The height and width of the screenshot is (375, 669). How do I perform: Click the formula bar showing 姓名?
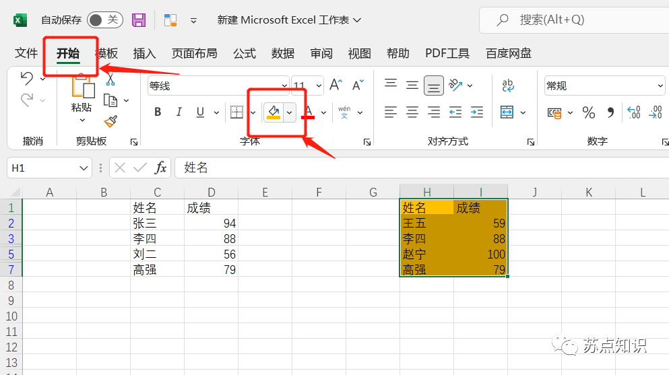pyautogui.click(x=422, y=168)
